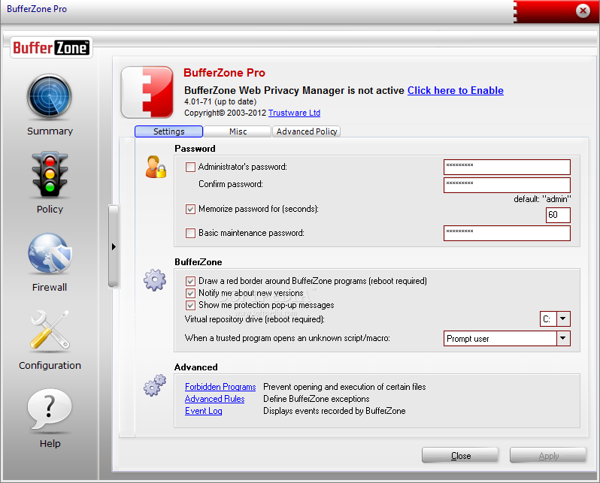Screen dimensions: 600x483
Task: Toggle Draw a red border checkbox
Action: pyautogui.click(x=190, y=282)
